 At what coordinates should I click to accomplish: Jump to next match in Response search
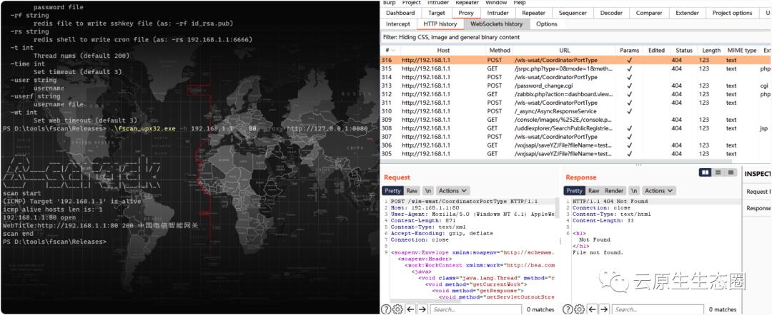(x=605, y=309)
